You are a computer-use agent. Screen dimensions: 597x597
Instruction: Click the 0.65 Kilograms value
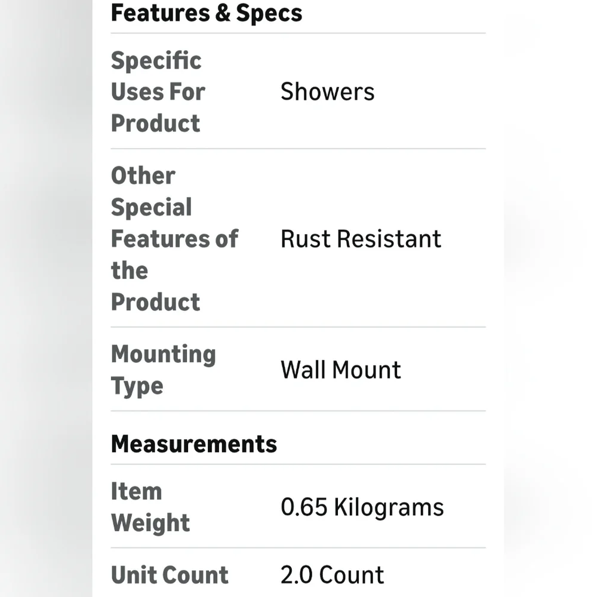click(x=362, y=507)
